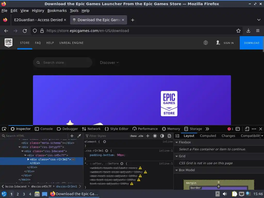Open the HELP link
The image size is (264, 198).
(x=50, y=43)
